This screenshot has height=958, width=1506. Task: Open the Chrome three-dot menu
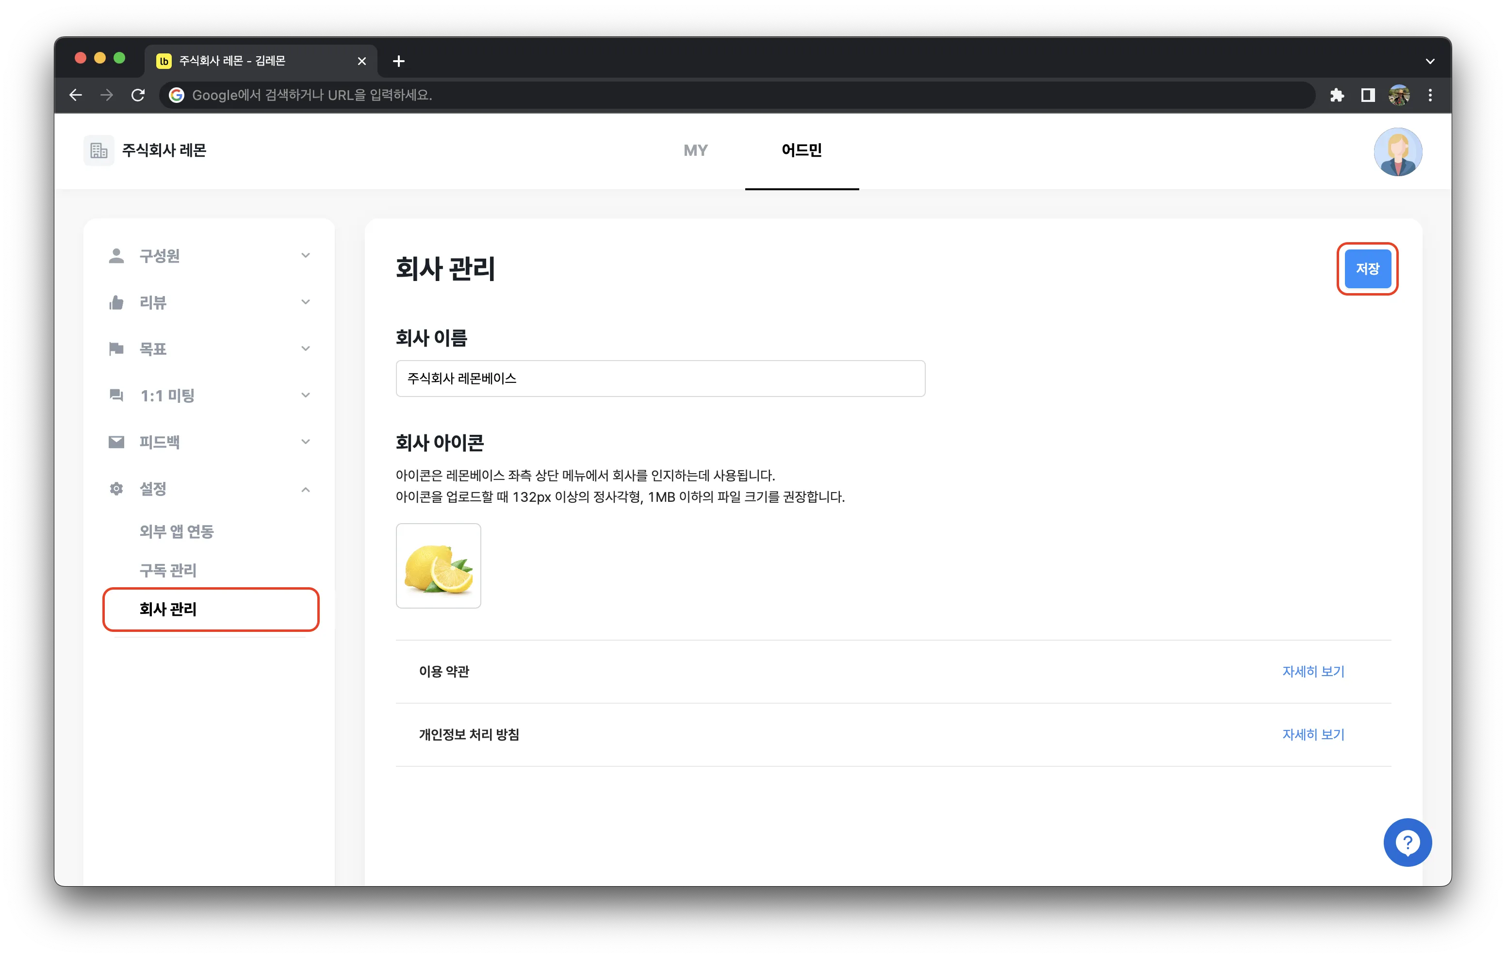point(1430,95)
